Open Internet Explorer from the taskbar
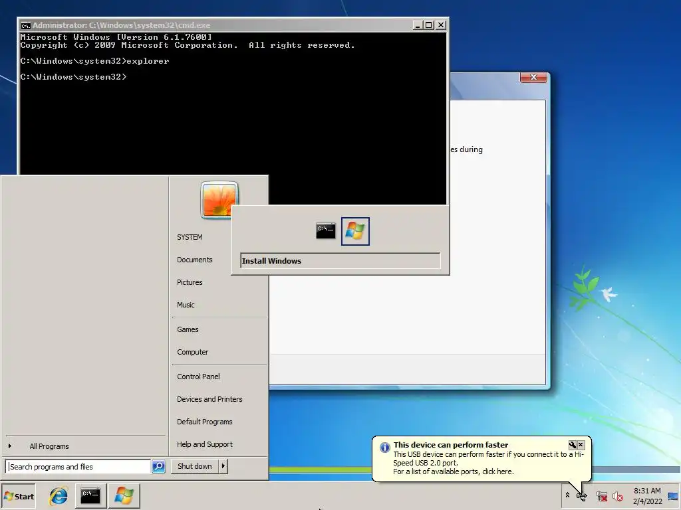Image resolution: width=681 pixels, height=510 pixels. 59,495
